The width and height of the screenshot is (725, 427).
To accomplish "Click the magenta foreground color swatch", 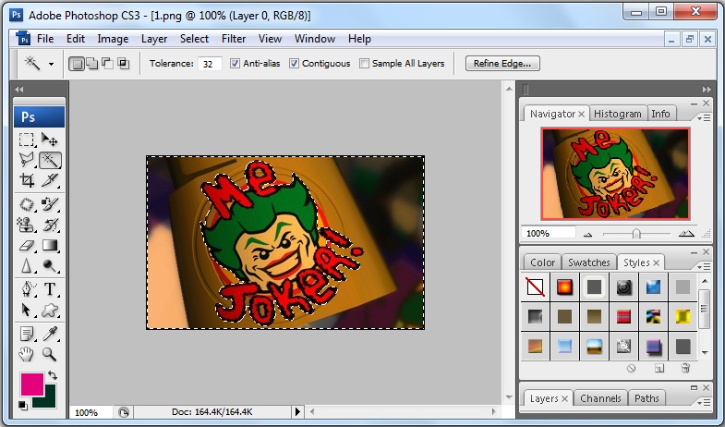I will coord(31,384).
